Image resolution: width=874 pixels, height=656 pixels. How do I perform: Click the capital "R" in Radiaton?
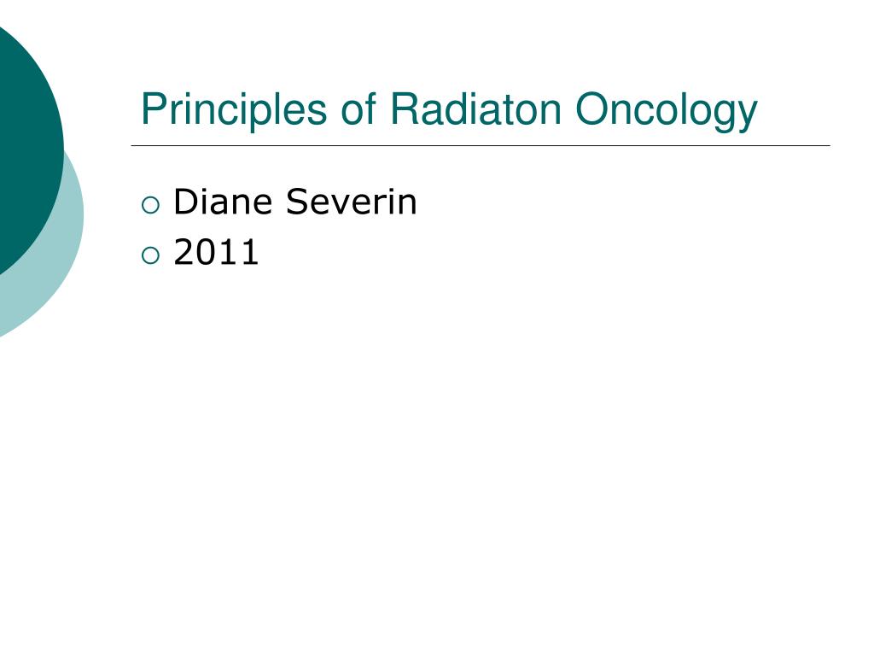pos(405,108)
